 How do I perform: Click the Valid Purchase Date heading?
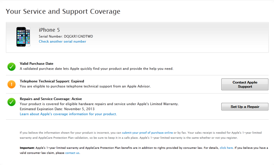(36, 64)
